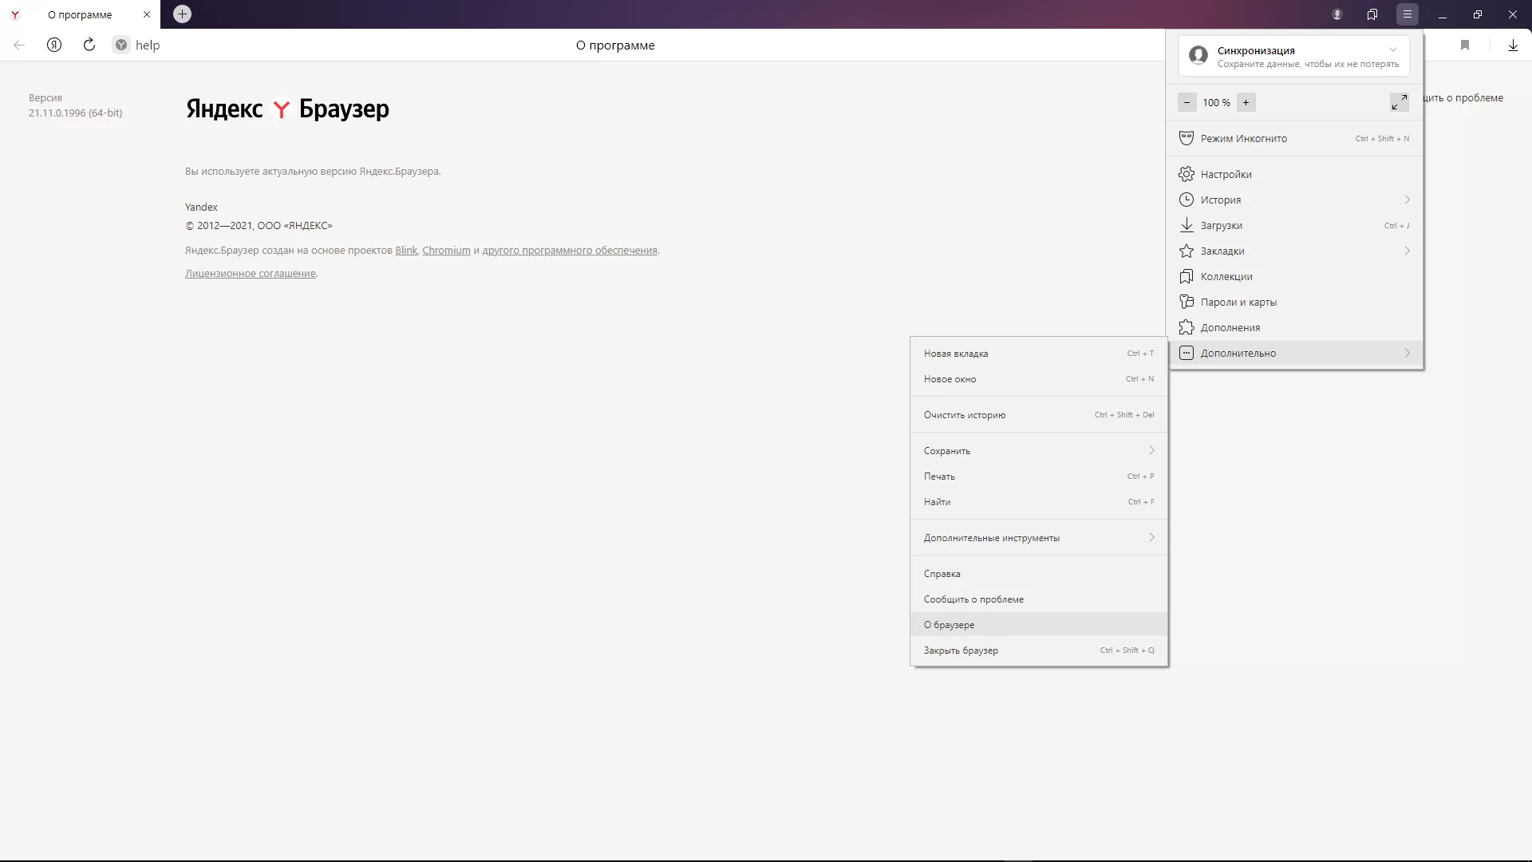The image size is (1532, 862).
Task: Decrease zoom with the minus button
Action: [1187, 102]
